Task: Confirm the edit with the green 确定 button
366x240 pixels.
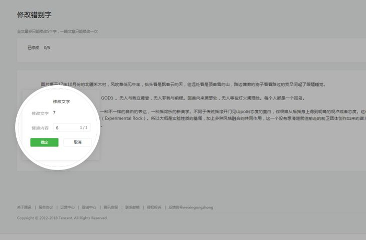Action: (x=44, y=142)
